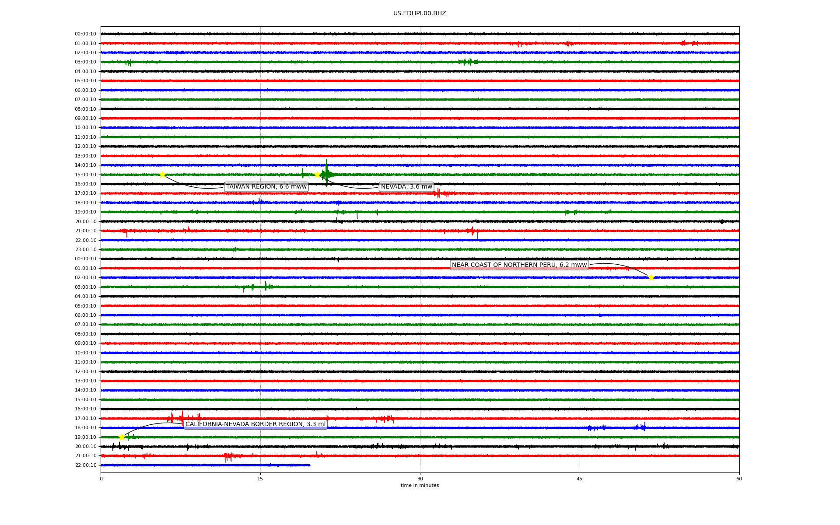Click the first 00:00:10 row label at top
Viewport: 840px width, 525px height.
[85, 34]
